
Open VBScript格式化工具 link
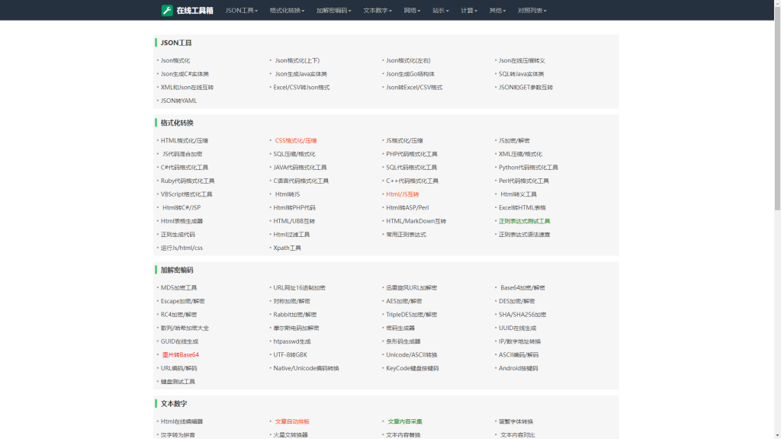186,194
